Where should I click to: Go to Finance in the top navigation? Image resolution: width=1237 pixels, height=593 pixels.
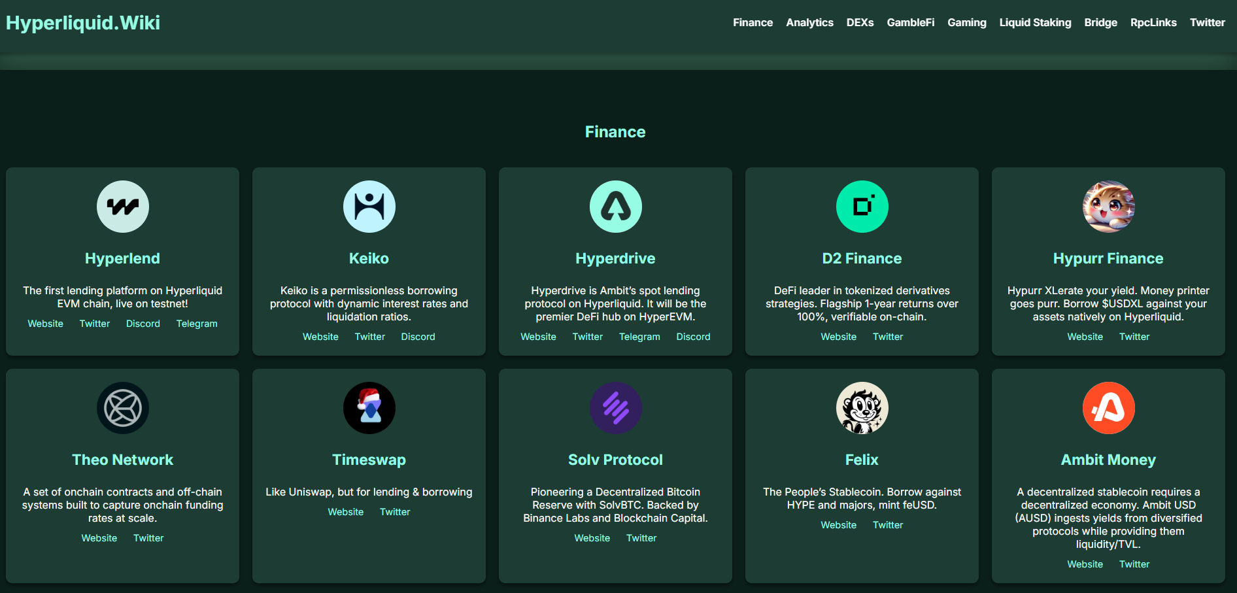coord(753,23)
